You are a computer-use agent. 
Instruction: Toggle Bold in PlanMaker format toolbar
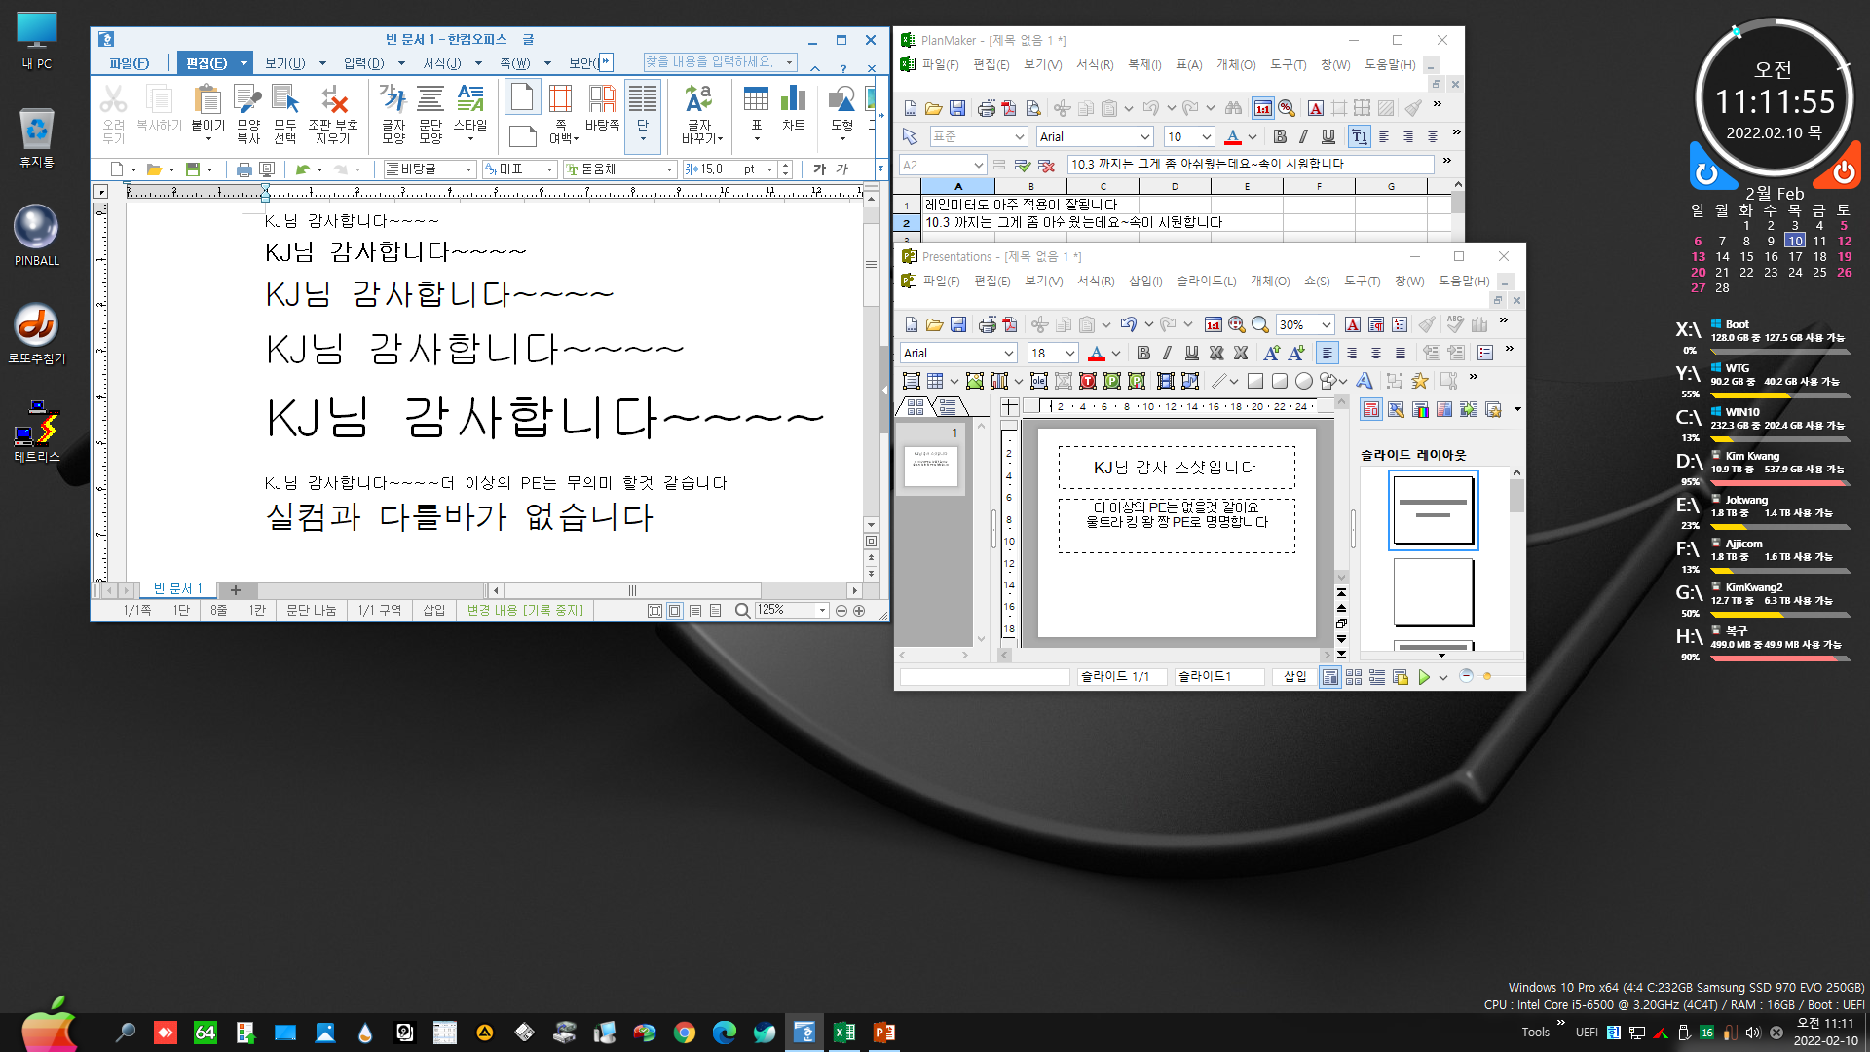click(1280, 136)
